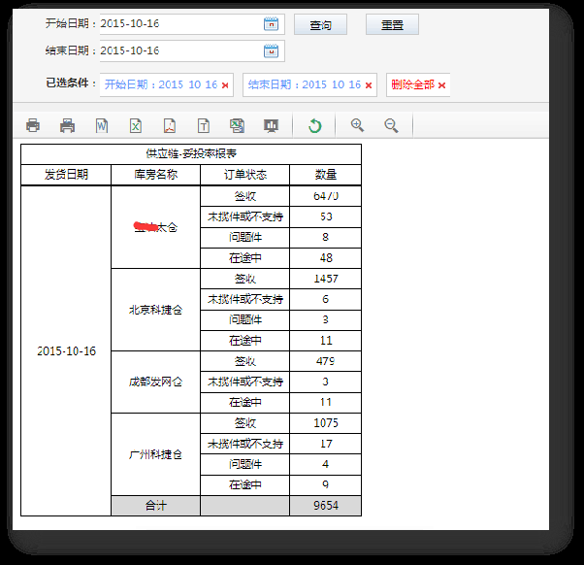Zoom out of the report
This screenshot has height=565, width=584.
click(x=391, y=125)
